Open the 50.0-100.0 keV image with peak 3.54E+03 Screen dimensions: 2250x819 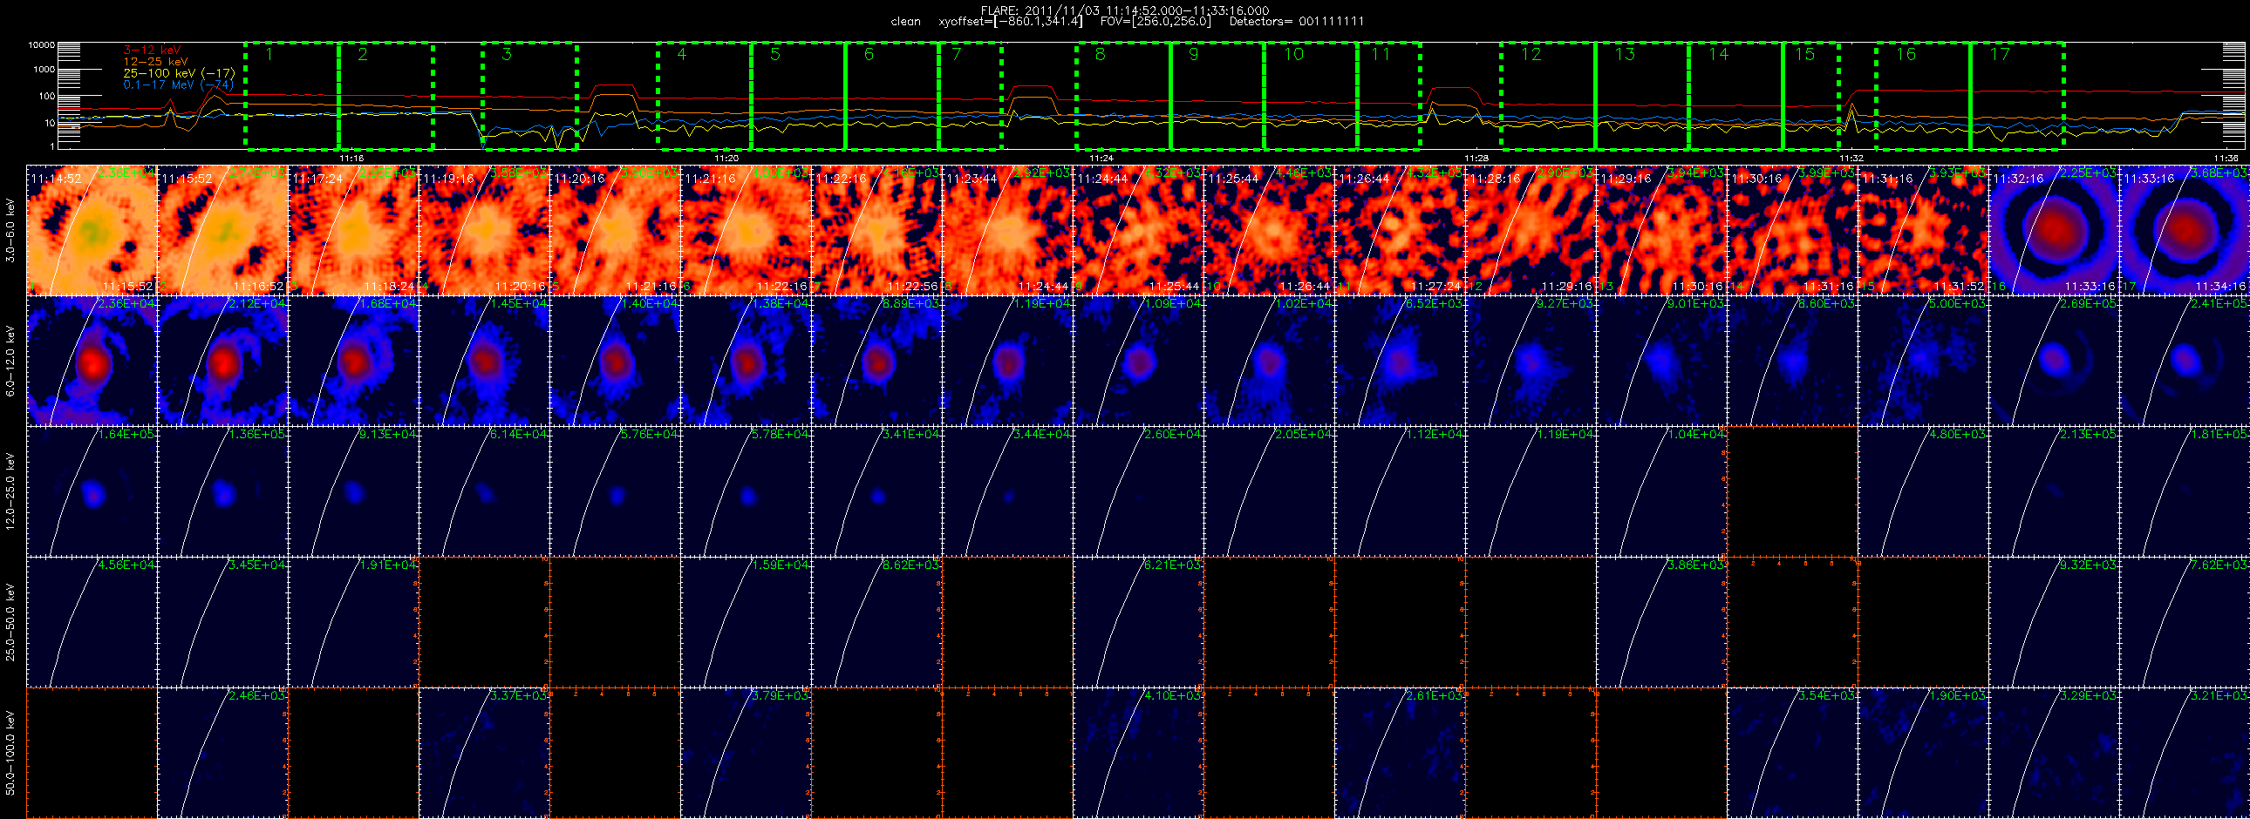click(x=1793, y=753)
